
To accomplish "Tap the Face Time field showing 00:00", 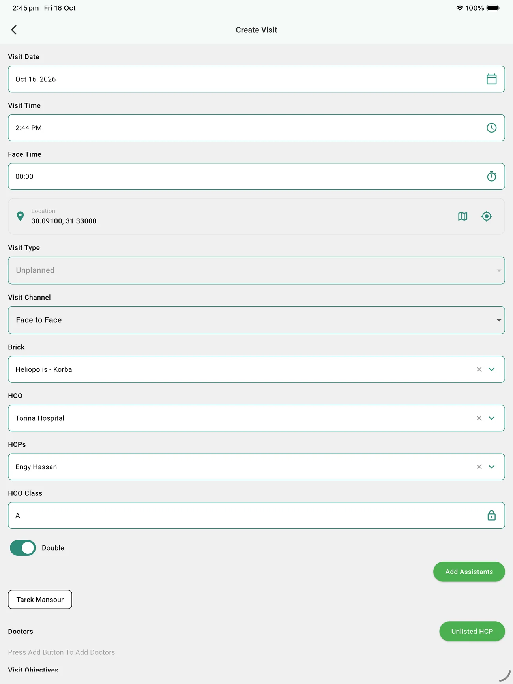I will click(x=256, y=176).
